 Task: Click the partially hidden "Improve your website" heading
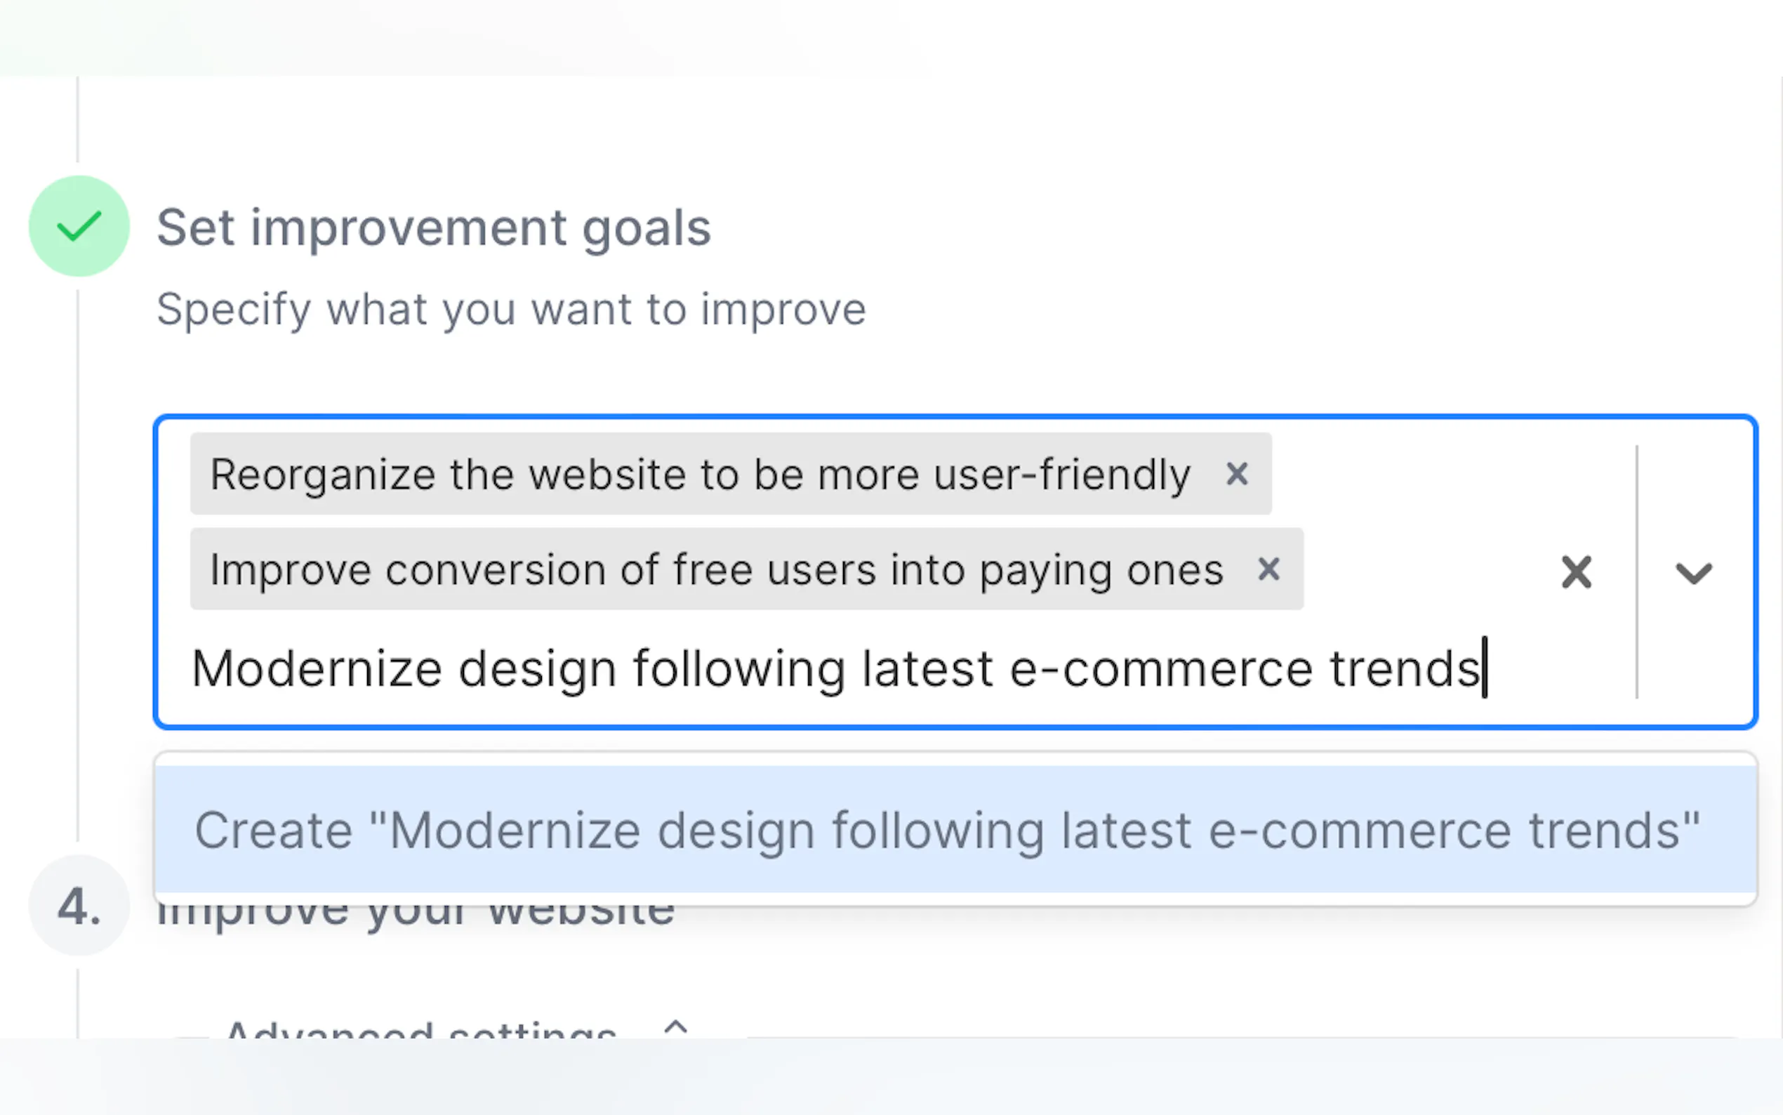pyautogui.click(x=416, y=916)
